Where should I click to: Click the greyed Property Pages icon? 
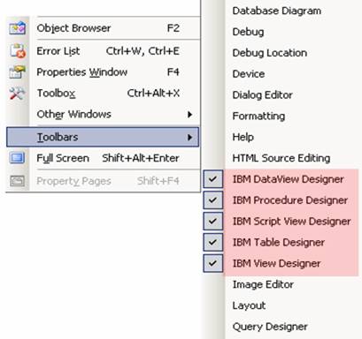point(17,181)
